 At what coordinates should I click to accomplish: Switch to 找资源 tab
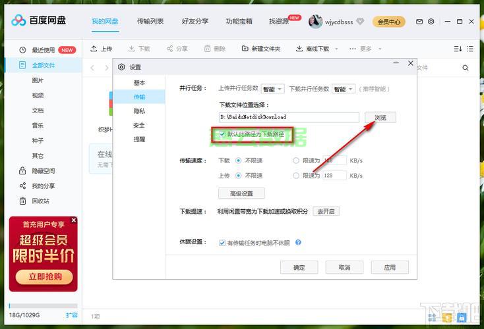click(279, 21)
